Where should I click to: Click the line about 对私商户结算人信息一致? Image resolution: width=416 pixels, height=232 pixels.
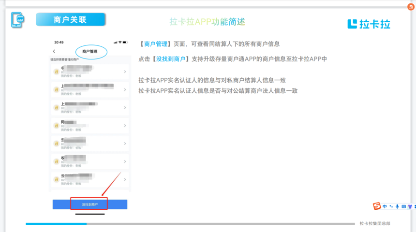(x=212, y=80)
